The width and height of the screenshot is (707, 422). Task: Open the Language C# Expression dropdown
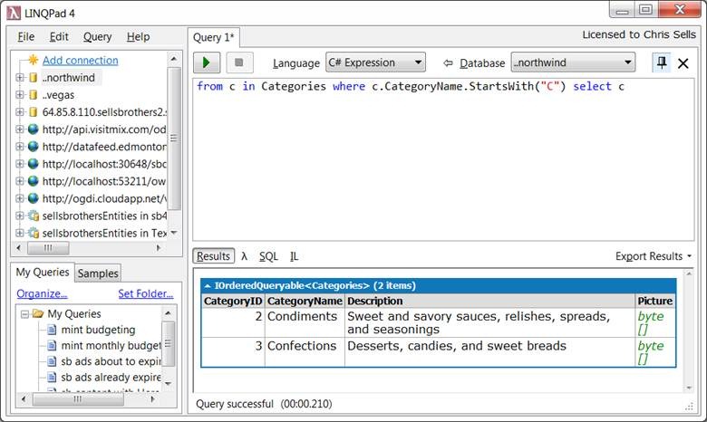click(375, 62)
